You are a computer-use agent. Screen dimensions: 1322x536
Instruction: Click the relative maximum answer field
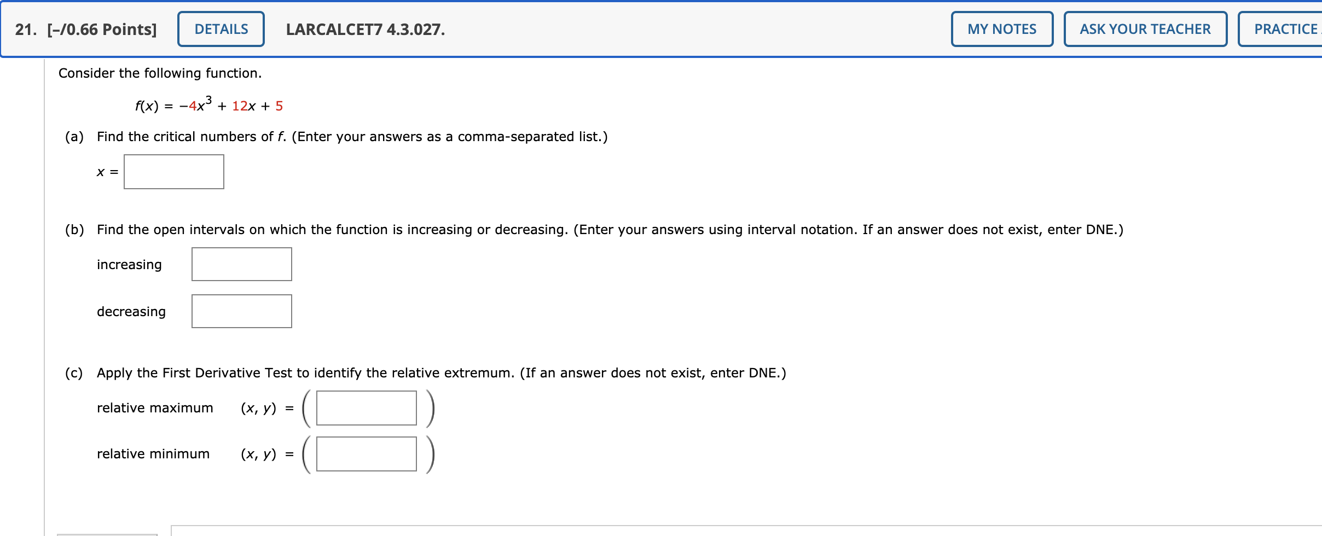point(366,408)
